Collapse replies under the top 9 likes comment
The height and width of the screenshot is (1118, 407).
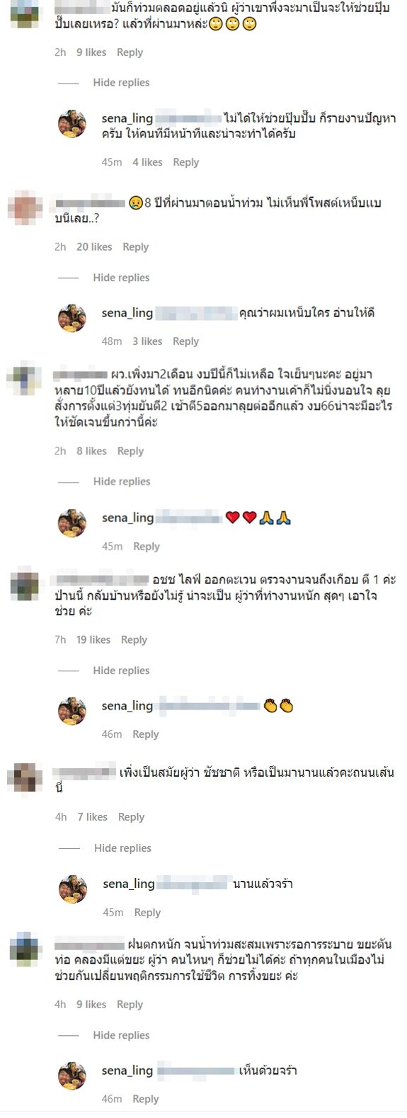pyautogui.click(x=121, y=83)
